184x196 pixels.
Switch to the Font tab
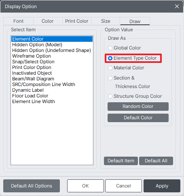click(18, 21)
